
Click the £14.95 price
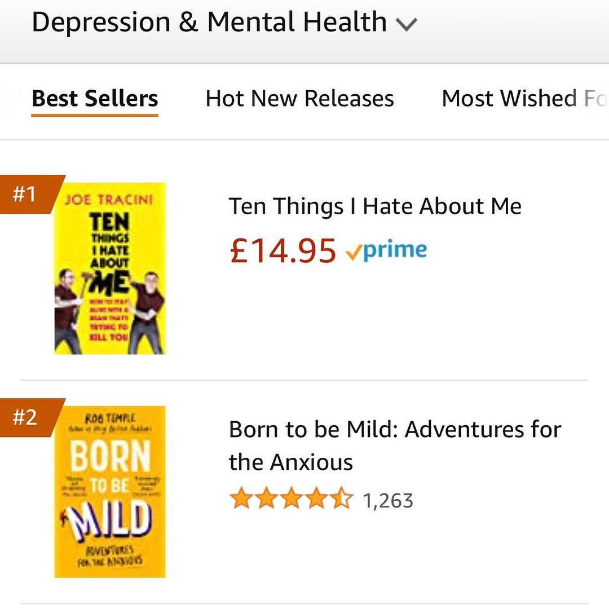(283, 250)
